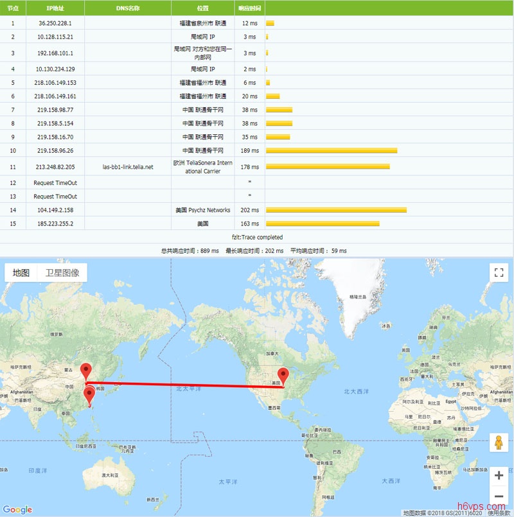Click the 189 ms response time cell
The width and height of the screenshot is (514, 517).
click(250, 150)
